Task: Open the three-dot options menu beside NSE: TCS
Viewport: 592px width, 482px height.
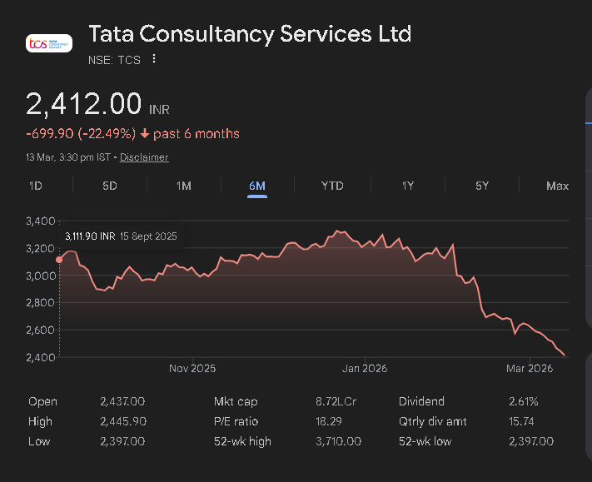Action: pyautogui.click(x=154, y=59)
